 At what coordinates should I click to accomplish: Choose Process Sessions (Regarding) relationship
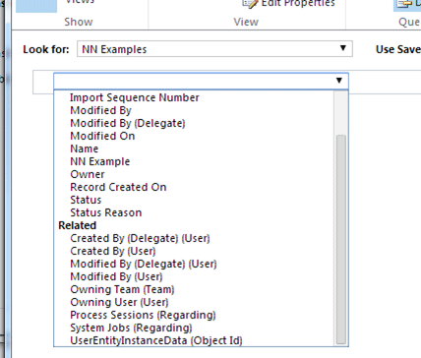(x=143, y=315)
